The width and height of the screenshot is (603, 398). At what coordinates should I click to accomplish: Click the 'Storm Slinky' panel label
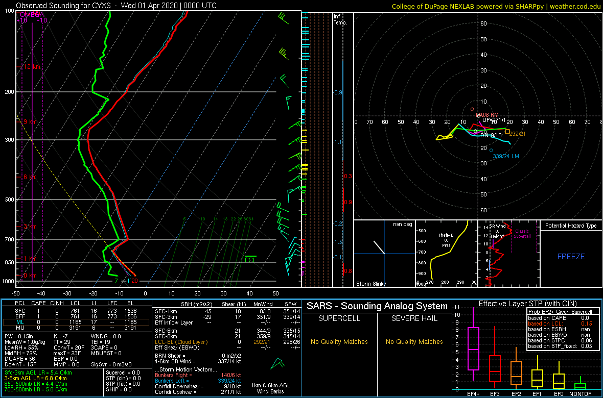[371, 284]
